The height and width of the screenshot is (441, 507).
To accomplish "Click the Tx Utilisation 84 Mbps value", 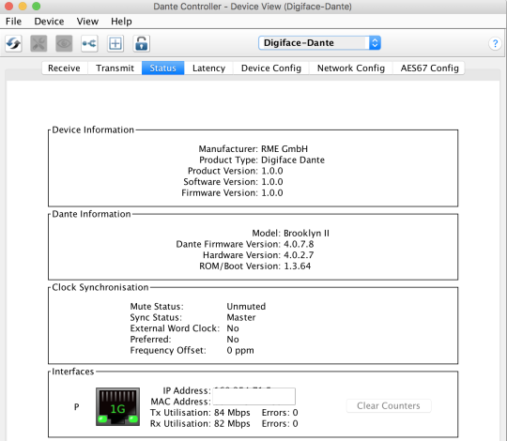I will (x=232, y=413).
